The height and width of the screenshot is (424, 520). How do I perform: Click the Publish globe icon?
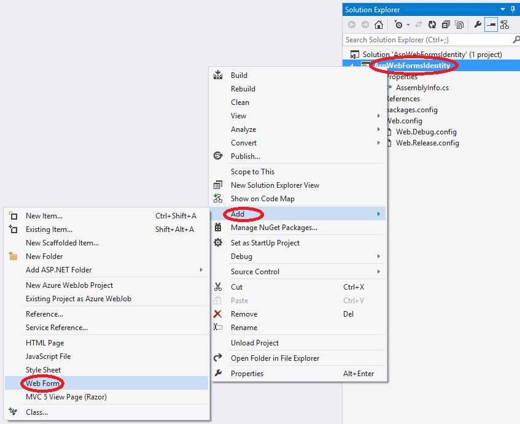click(218, 155)
